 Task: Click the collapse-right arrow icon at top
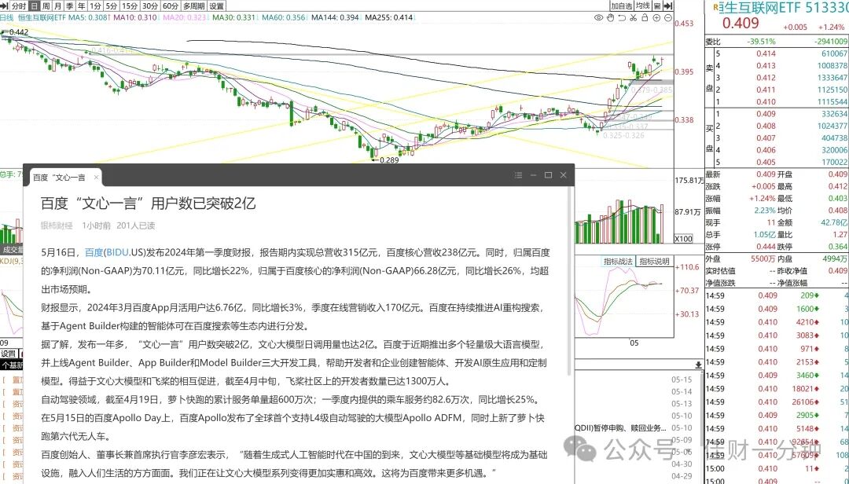coord(668,6)
